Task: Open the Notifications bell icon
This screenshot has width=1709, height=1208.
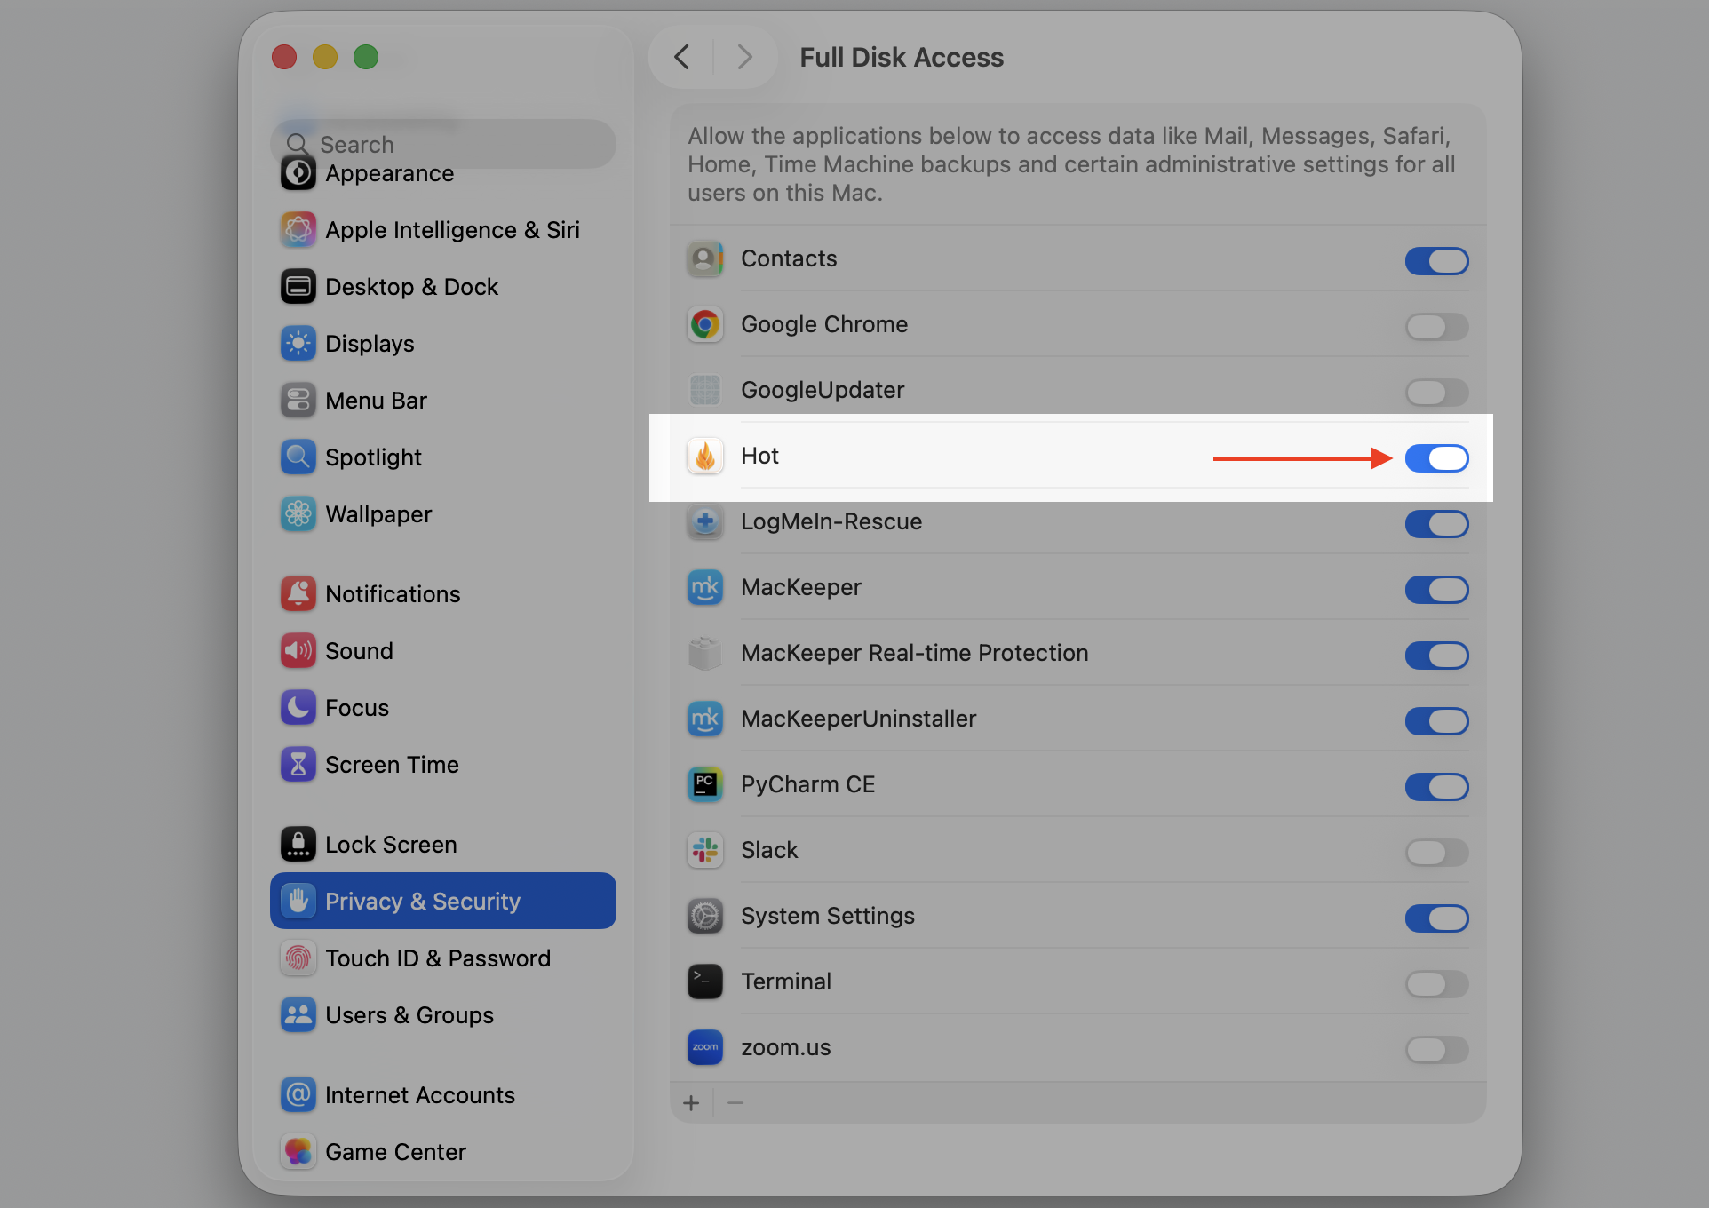Action: click(x=298, y=594)
